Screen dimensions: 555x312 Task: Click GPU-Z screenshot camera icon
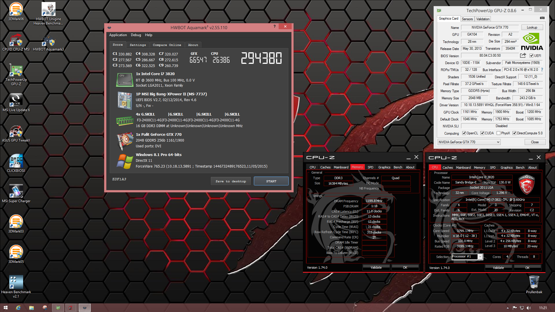(x=542, y=18)
